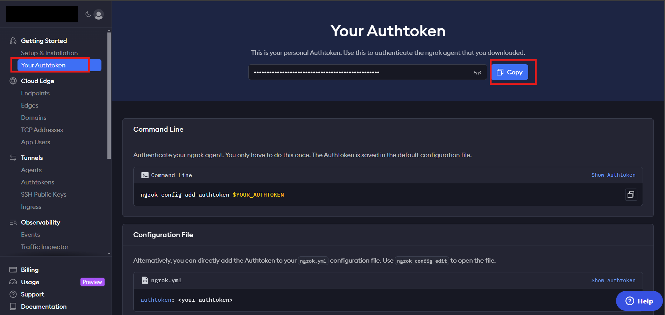Open SSH Public Keys page
This screenshot has height=315, width=665.
coord(44,194)
